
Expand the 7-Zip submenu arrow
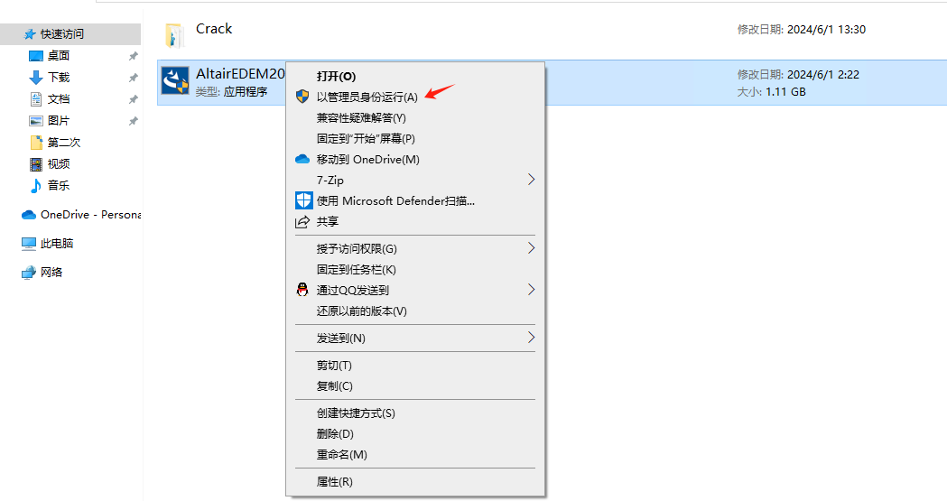[x=531, y=180]
